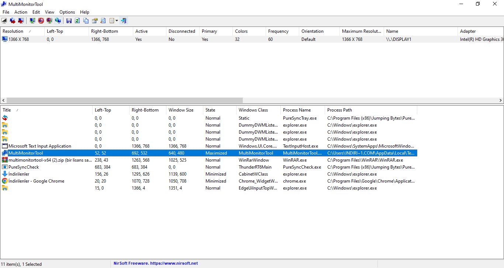Click the CabinetWClass cell
Viewport: 504px width, 268px height.
pos(253,174)
